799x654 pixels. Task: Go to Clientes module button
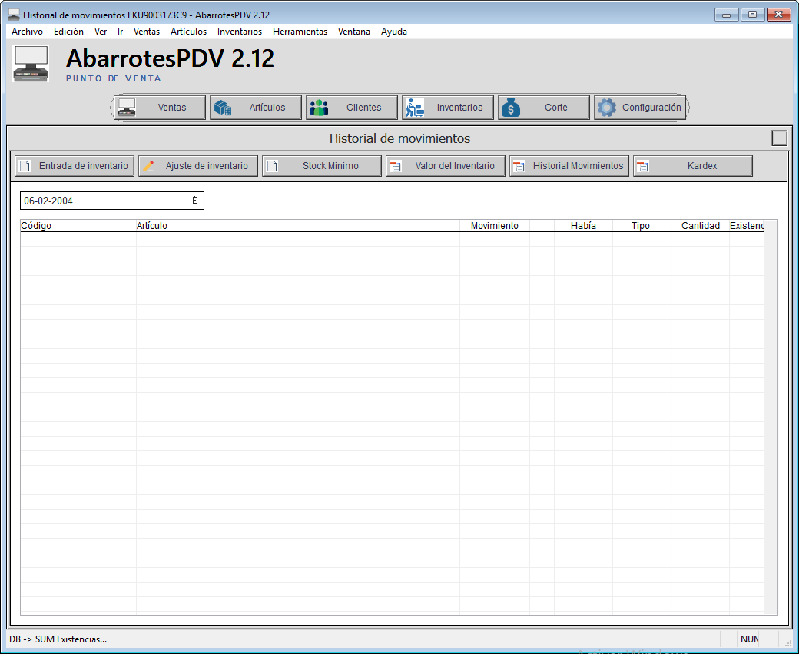click(352, 108)
